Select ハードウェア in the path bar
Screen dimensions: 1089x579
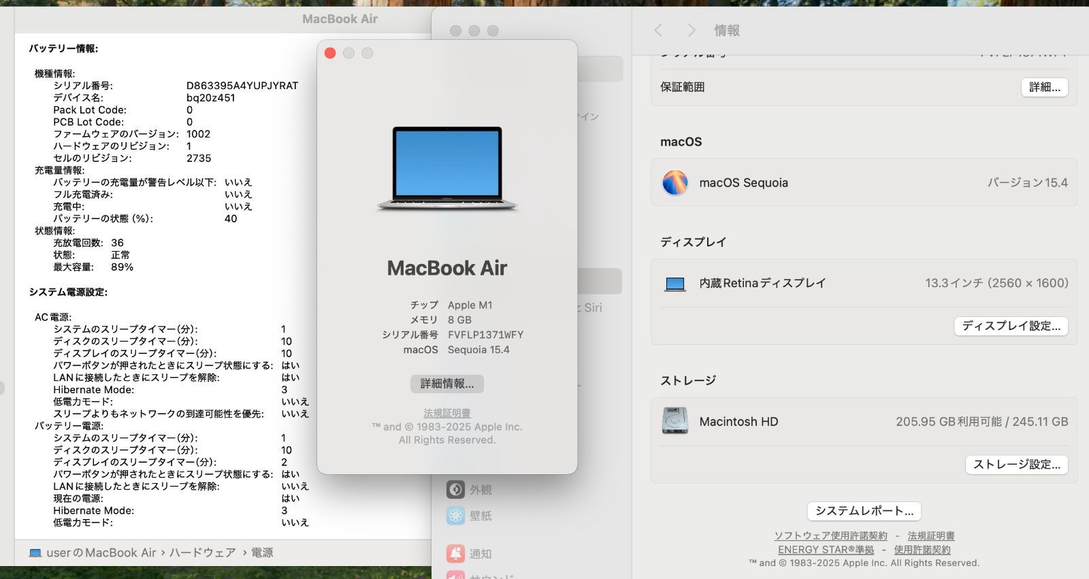click(203, 553)
